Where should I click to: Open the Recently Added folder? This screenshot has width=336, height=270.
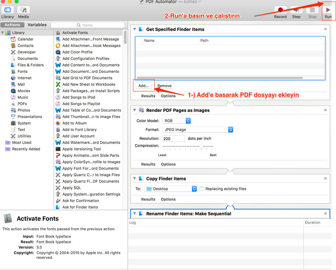pos(26,149)
